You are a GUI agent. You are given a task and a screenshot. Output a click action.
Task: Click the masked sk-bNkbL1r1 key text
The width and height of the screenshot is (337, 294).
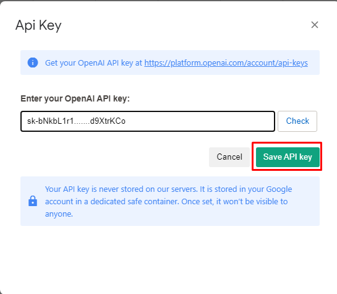coord(76,121)
